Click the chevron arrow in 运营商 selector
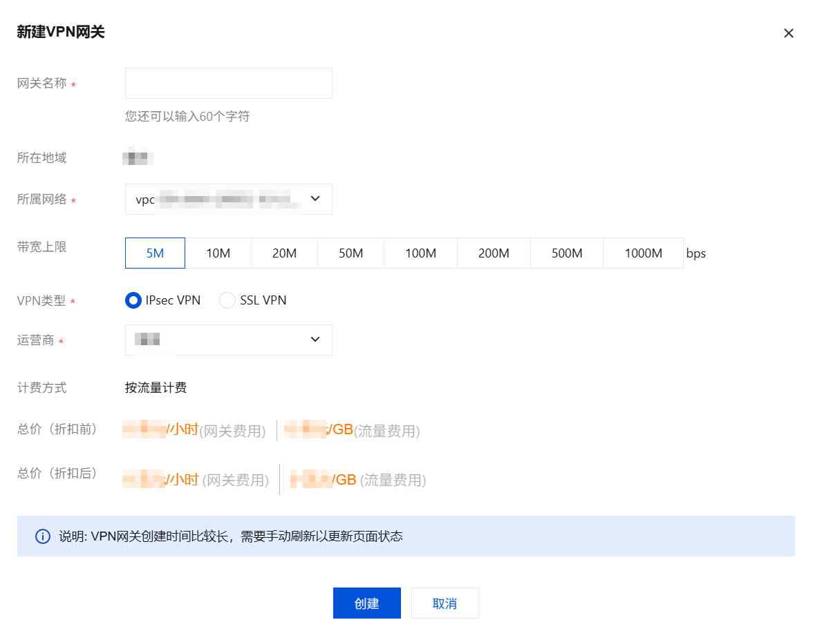This screenshot has height=631, width=813. coord(315,340)
